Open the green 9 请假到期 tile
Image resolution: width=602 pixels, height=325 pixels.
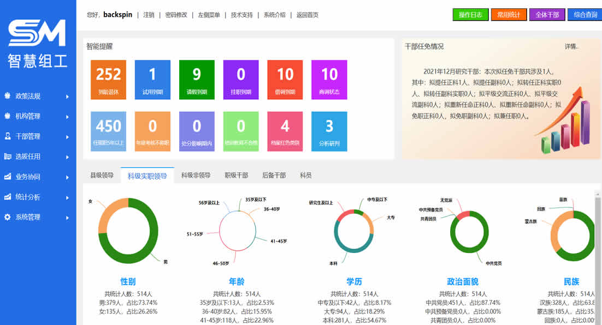197,80
